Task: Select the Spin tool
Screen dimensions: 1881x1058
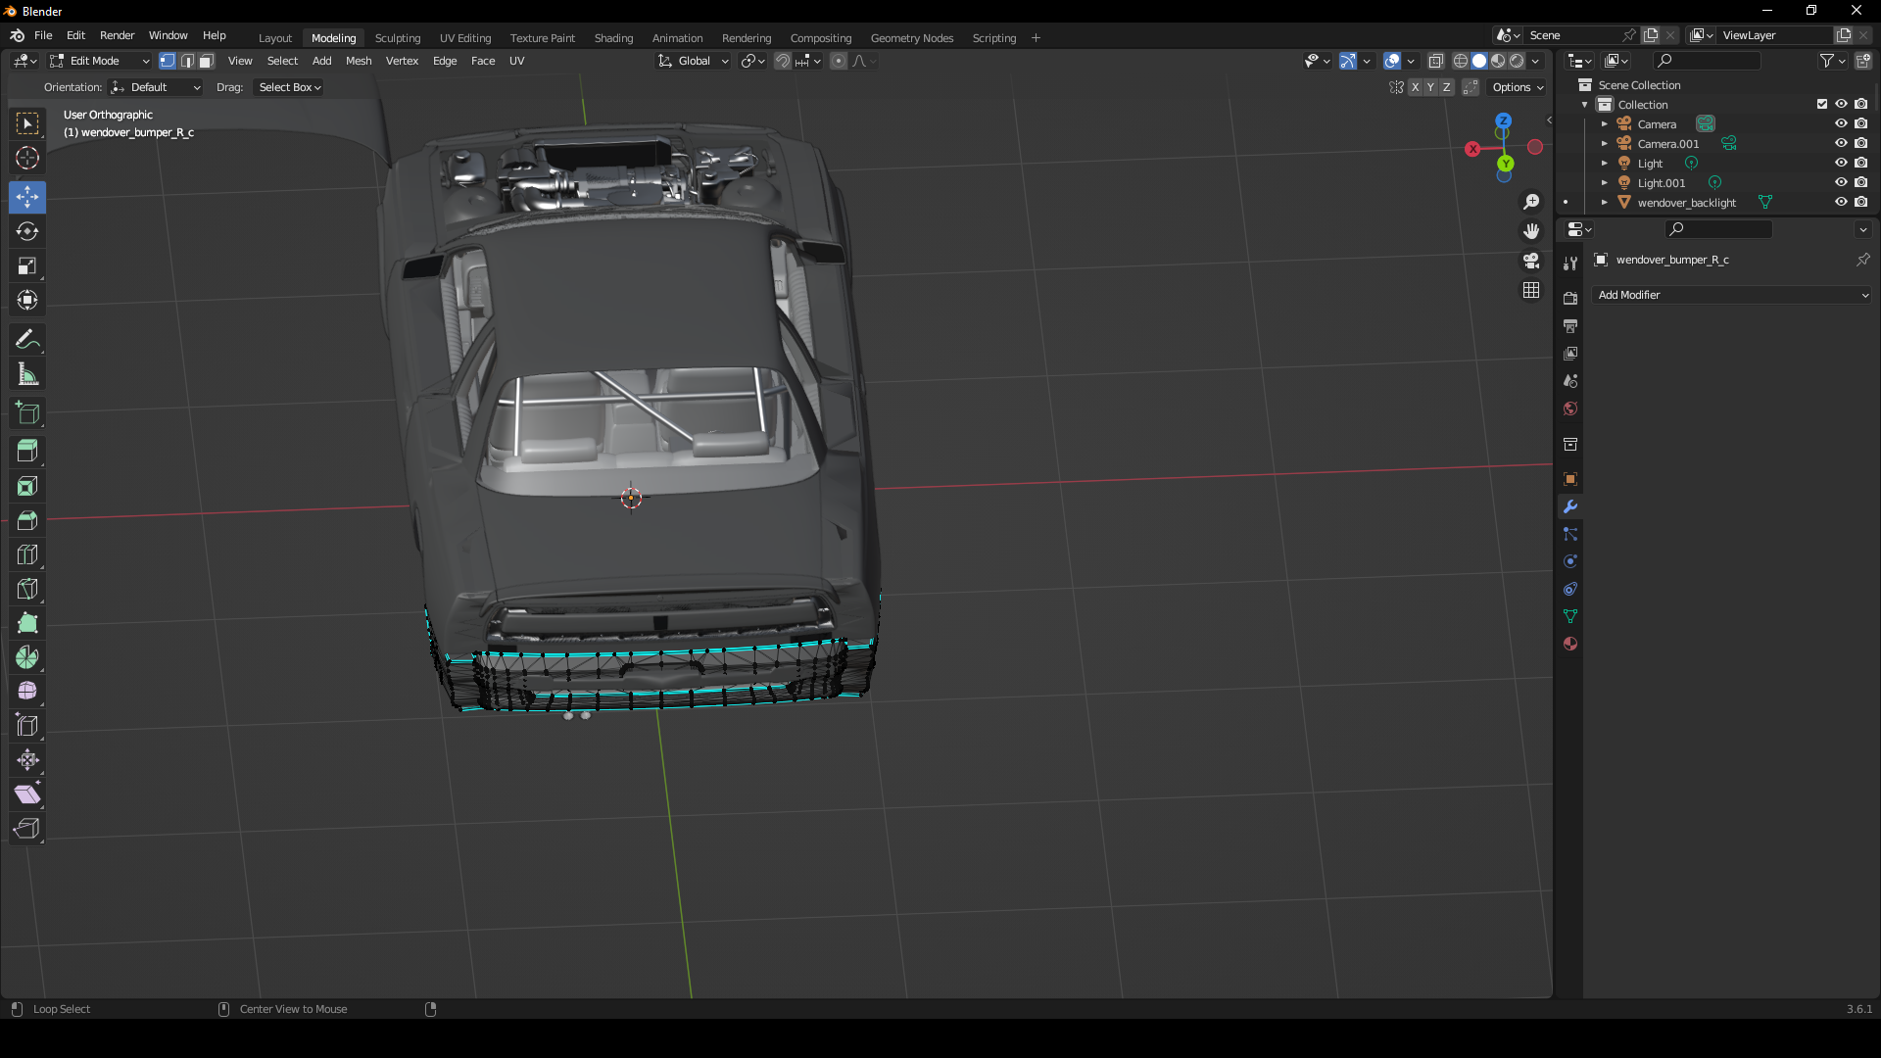Action: click(x=27, y=657)
